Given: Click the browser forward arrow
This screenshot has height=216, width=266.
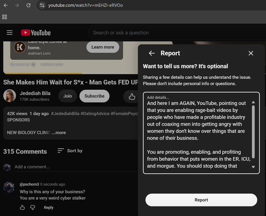Looking at the screenshot, I should coord(17,5).
